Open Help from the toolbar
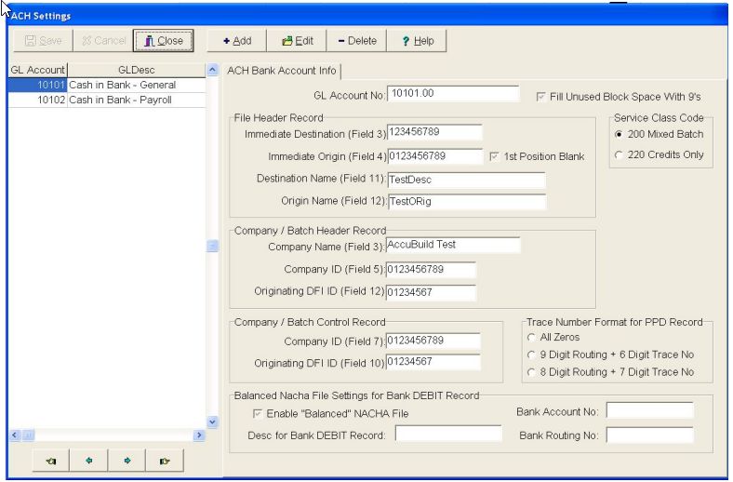Image resolution: width=733 pixels, height=482 pixels. pyautogui.click(x=417, y=41)
